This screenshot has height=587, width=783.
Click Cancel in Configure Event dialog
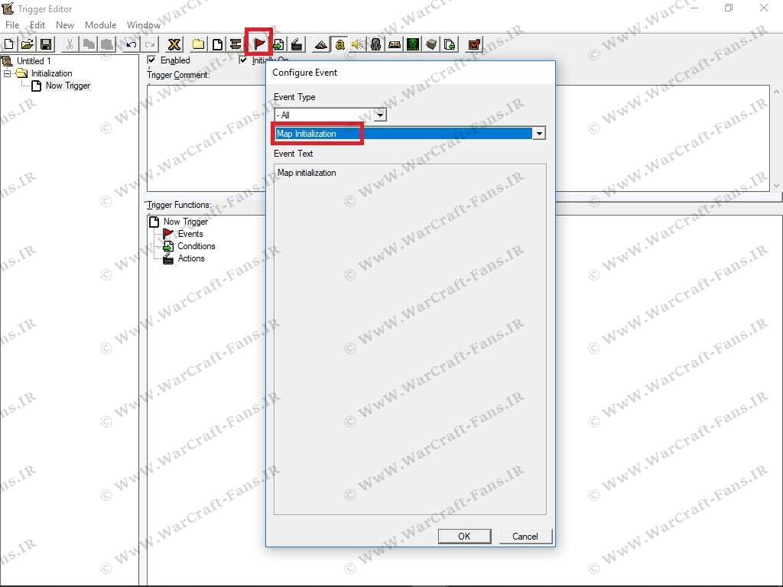(x=525, y=536)
